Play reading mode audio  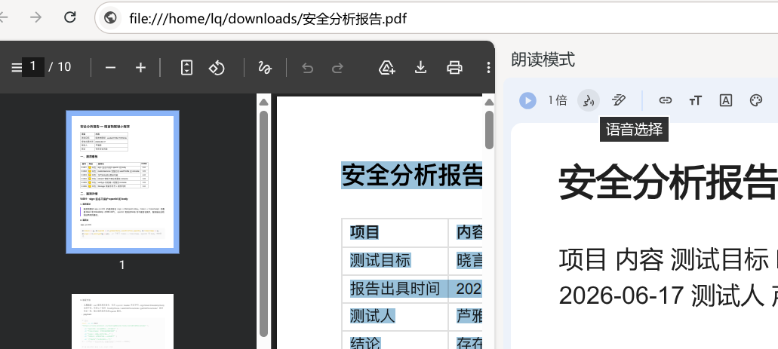[x=528, y=101]
